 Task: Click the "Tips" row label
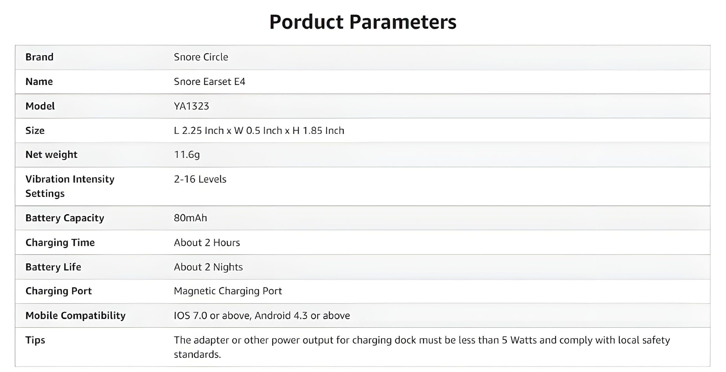(x=35, y=340)
